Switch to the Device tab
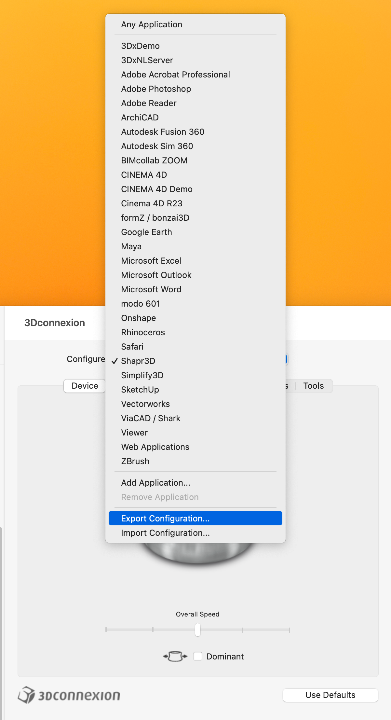 point(85,386)
